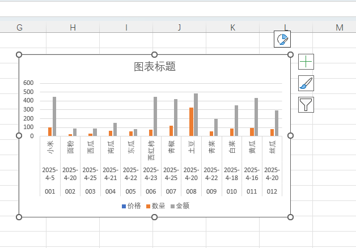The image size is (356, 248).
Task: Click the 数量 legend entry
Action: pyautogui.click(x=155, y=206)
